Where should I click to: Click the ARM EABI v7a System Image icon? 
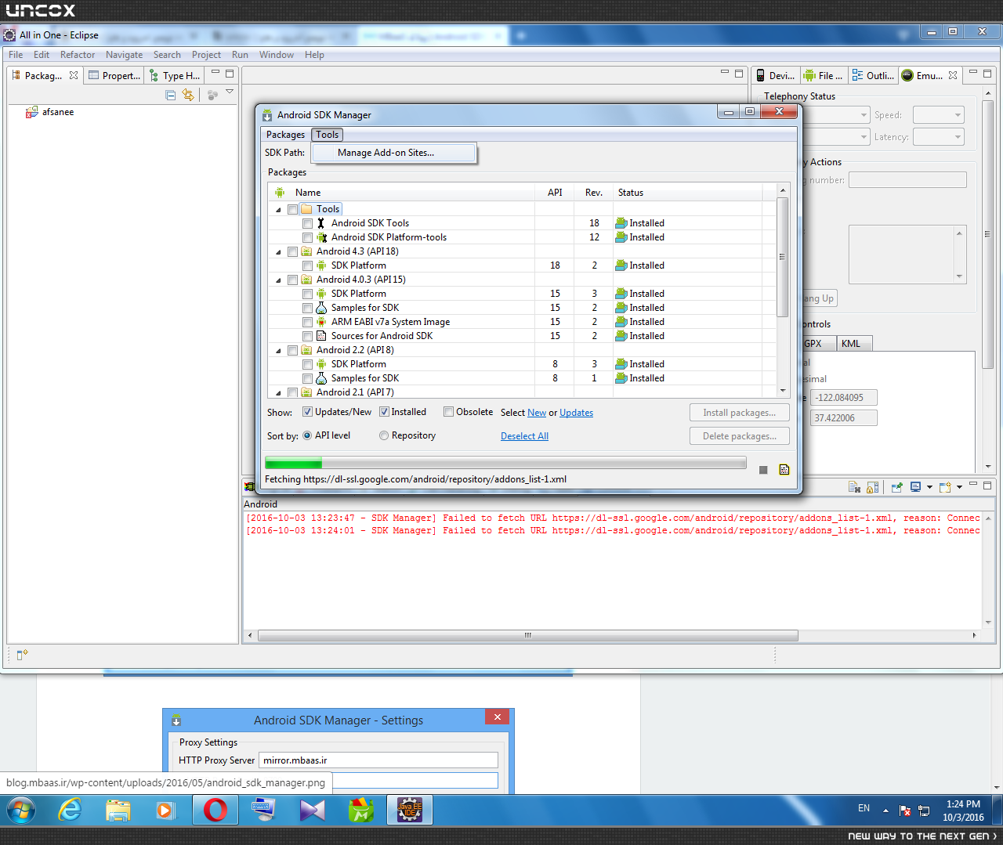click(321, 322)
